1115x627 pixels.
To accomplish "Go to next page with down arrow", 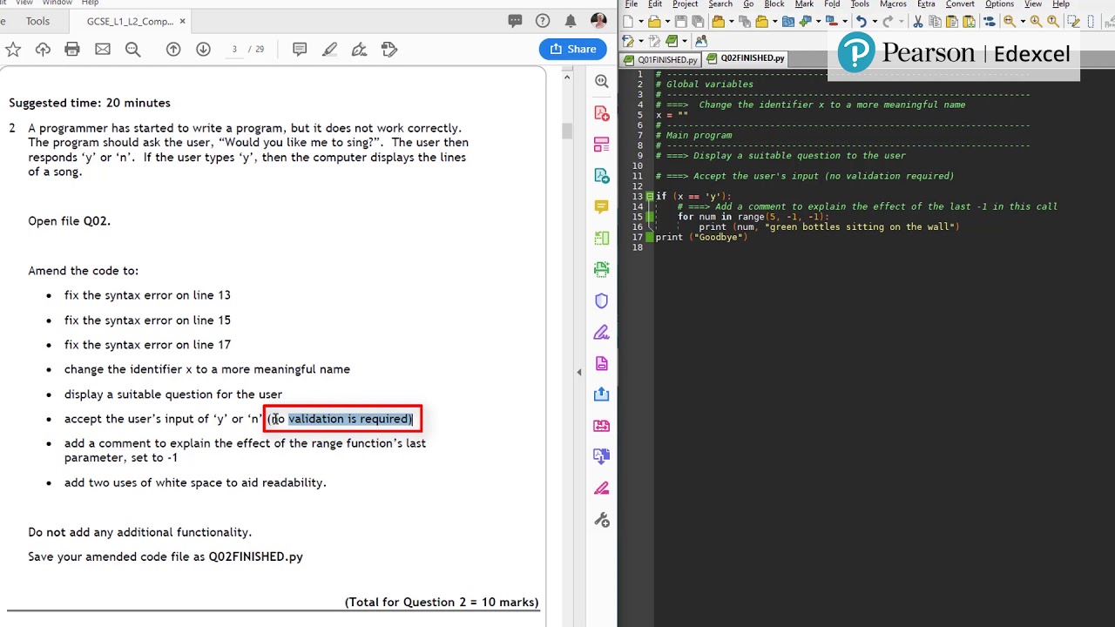I will (203, 50).
